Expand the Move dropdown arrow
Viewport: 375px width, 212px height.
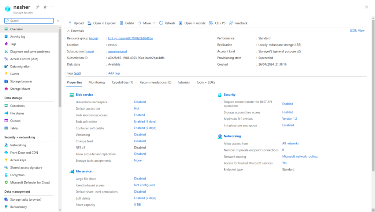[154, 23]
